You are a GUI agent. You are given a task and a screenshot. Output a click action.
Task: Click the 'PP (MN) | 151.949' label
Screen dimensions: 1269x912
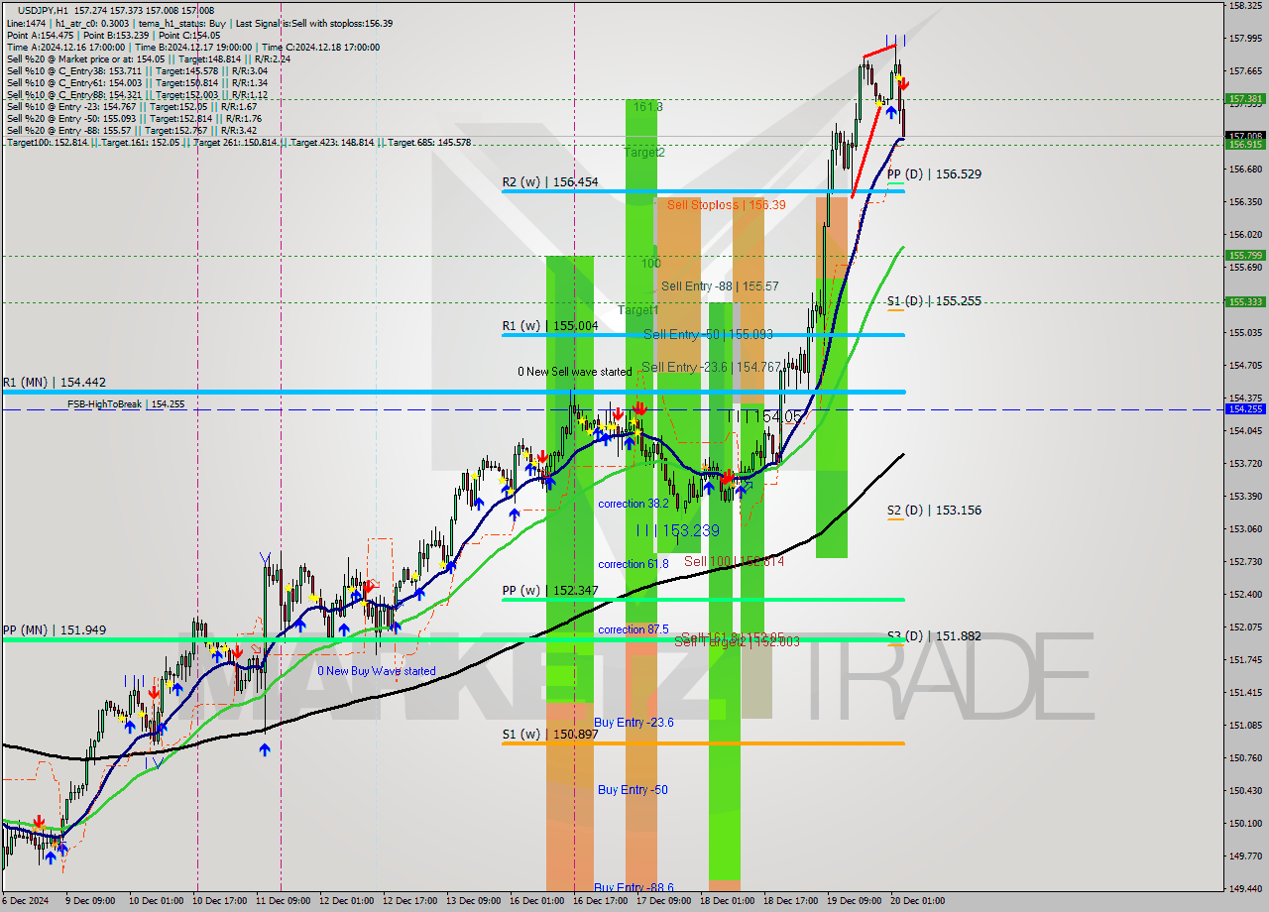coord(54,629)
